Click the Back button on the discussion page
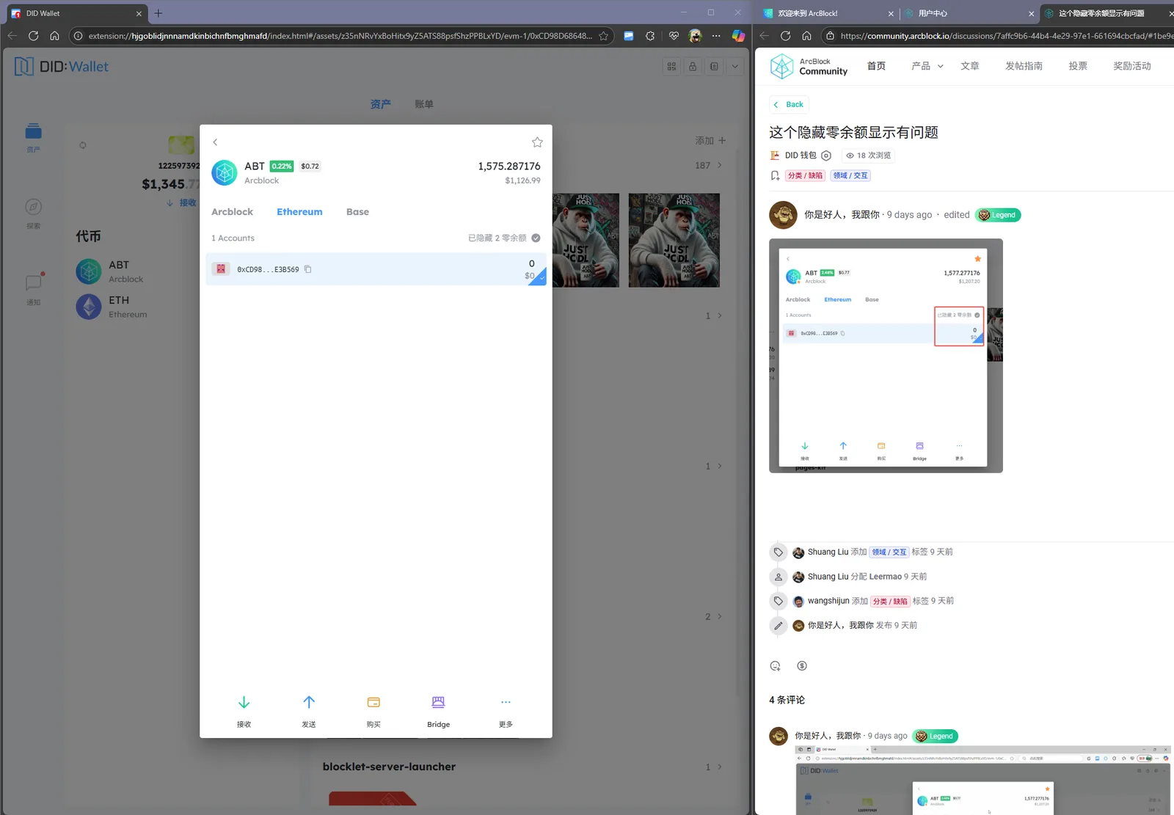Image resolution: width=1174 pixels, height=815 pixels. [789, 104]
